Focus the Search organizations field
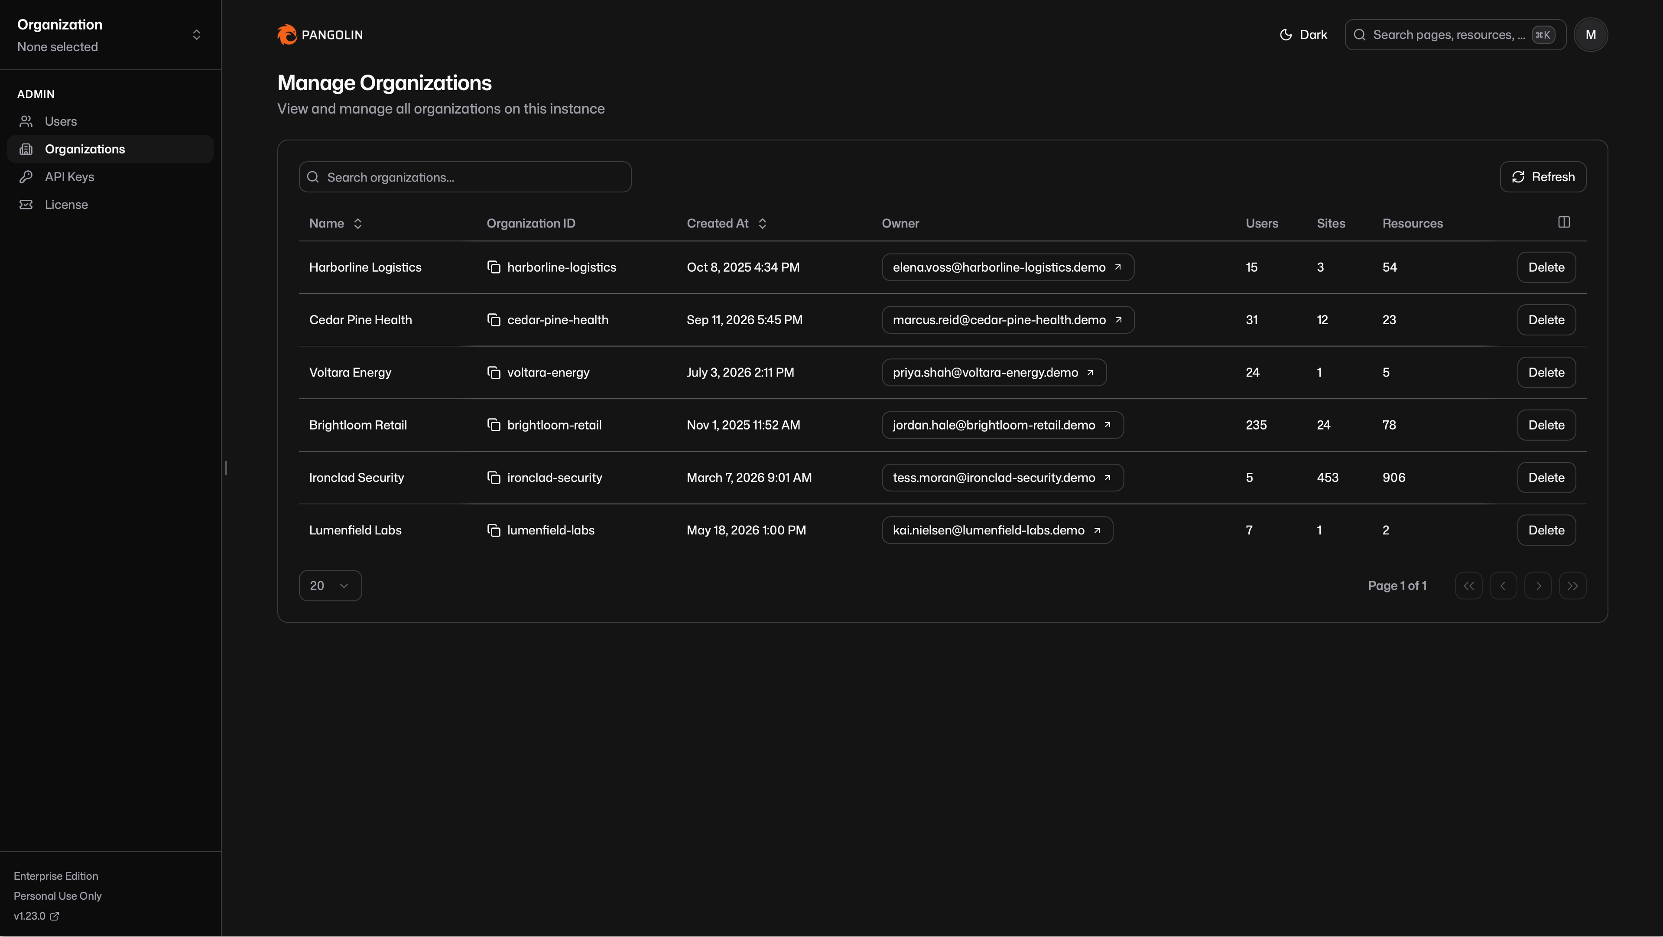 (x=465, y=177)
